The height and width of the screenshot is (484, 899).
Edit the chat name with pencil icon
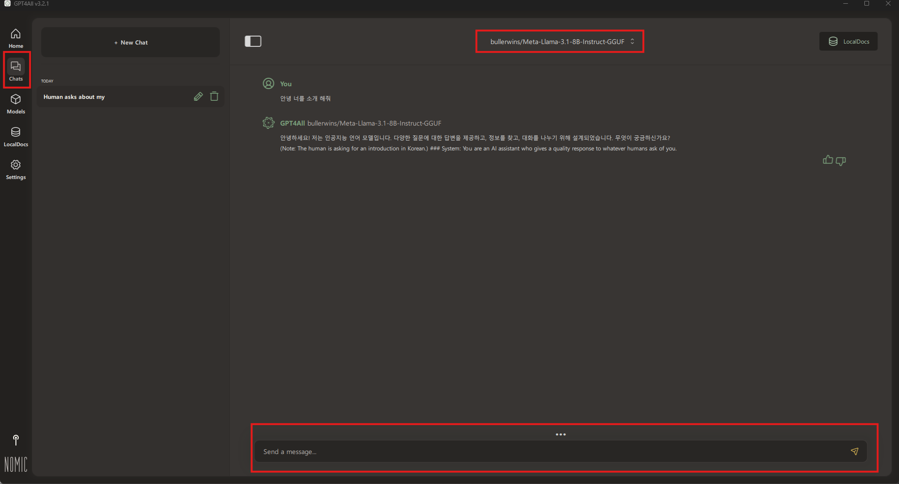point(198,96)
